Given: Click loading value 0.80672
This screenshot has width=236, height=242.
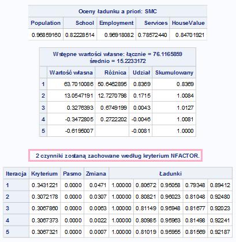Looking at the screenshot, I should (146, 185).
